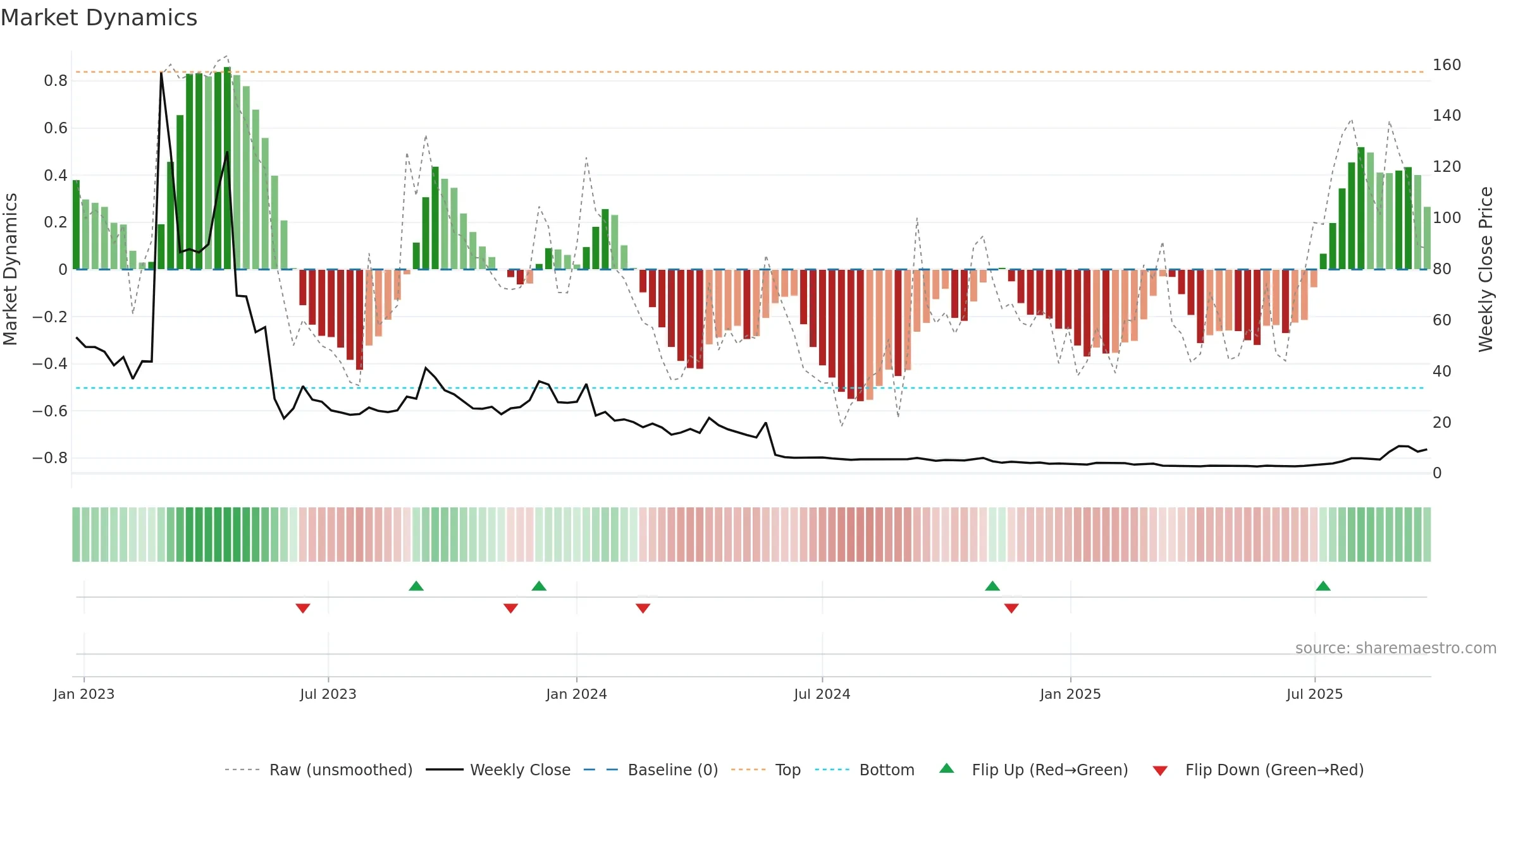Select the flip-down marker near Nov 2023
The width and height of the screenshot is (1518, 853).
[x=511, y=608]
